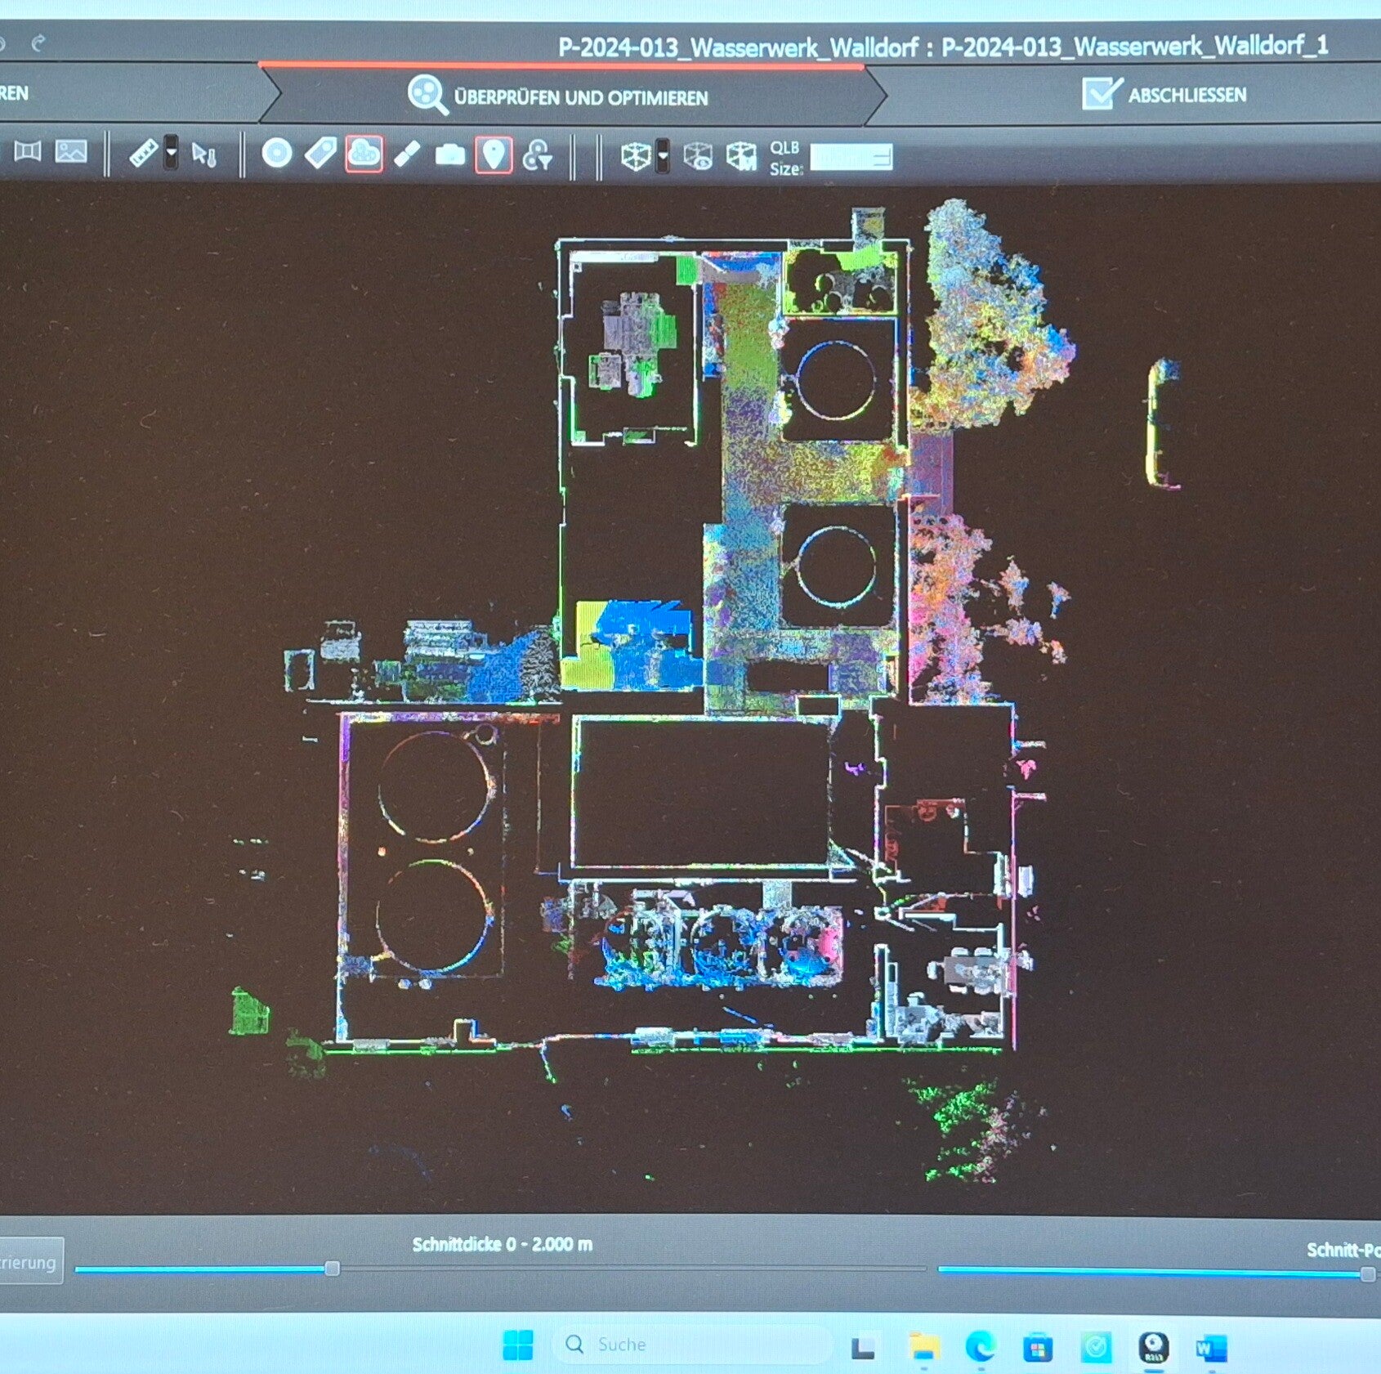Screen dimensions: 1381x1374
Task: Click the cube with eye icon
Action: click(x=698, y=156)
